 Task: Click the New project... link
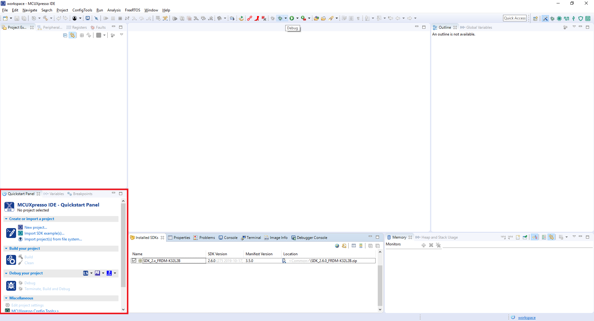[x=36, y=227]
